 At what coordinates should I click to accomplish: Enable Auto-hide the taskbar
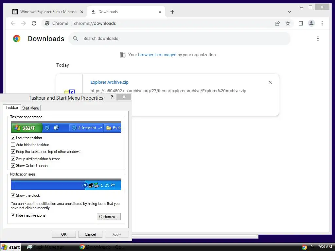point(13,145)
